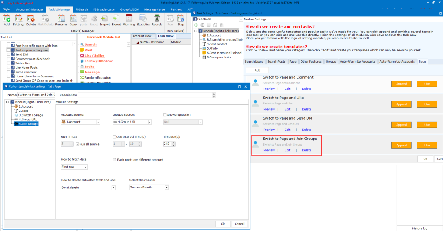Open the Account(s) Manager menu tab

click(30, 9)
